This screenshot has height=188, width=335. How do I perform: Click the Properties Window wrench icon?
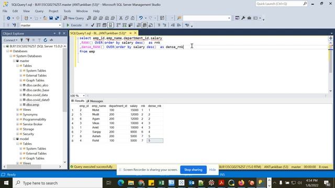[243, 18]
